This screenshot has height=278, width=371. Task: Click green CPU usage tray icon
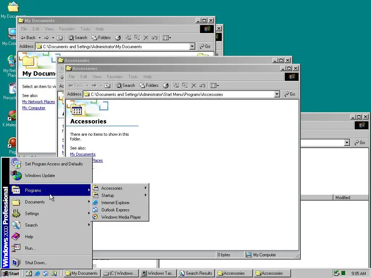click(343, 274)
